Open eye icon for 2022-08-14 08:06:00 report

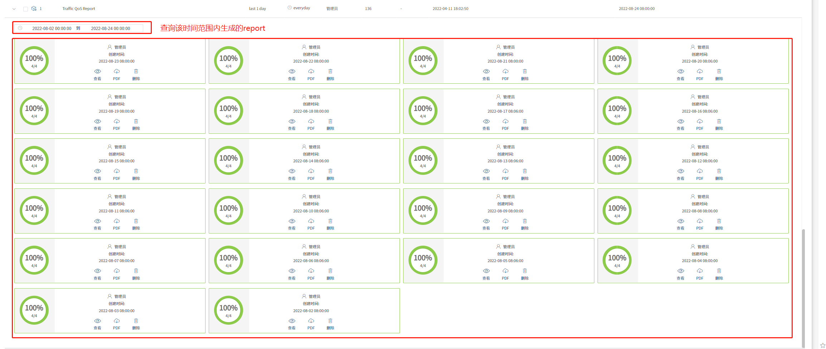pyautogui.click(x=292, y=171)
